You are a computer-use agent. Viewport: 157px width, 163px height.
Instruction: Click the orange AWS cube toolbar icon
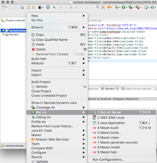pos(109,7)
